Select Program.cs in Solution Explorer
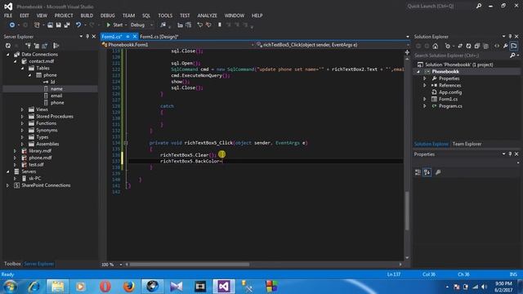 coord(450,106)
